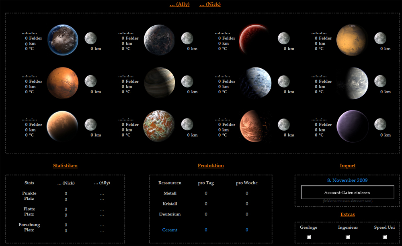The height and width of the screenshot is (246, 402).
Task: Click the Account-Daten einlesen button
Action: [x=347, y=193]
